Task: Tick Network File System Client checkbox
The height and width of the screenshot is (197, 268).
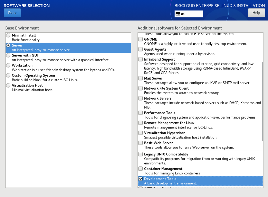Action: click(141, 88)
